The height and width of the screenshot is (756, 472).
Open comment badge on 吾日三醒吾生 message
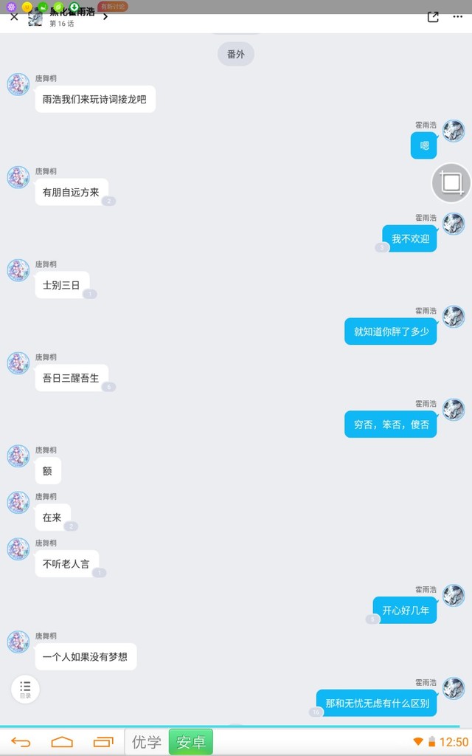pyautogui.click(x=109, y=387)
